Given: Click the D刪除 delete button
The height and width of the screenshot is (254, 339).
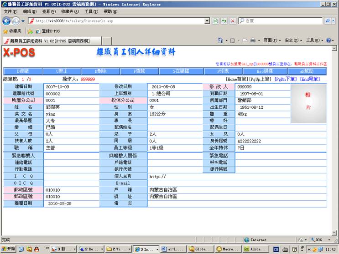Looking at the screenshot, I should click(100, 71).
